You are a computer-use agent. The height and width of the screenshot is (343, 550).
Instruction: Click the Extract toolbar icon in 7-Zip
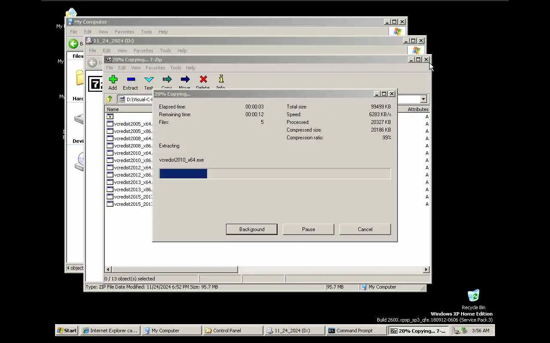tap(131, 79)
